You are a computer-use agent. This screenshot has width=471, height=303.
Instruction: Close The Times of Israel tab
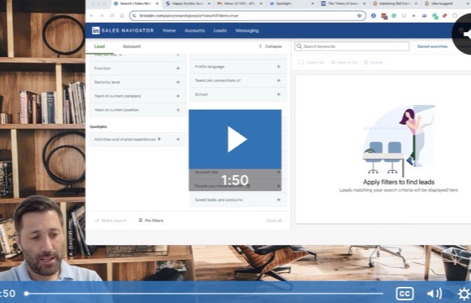(365, 3)
